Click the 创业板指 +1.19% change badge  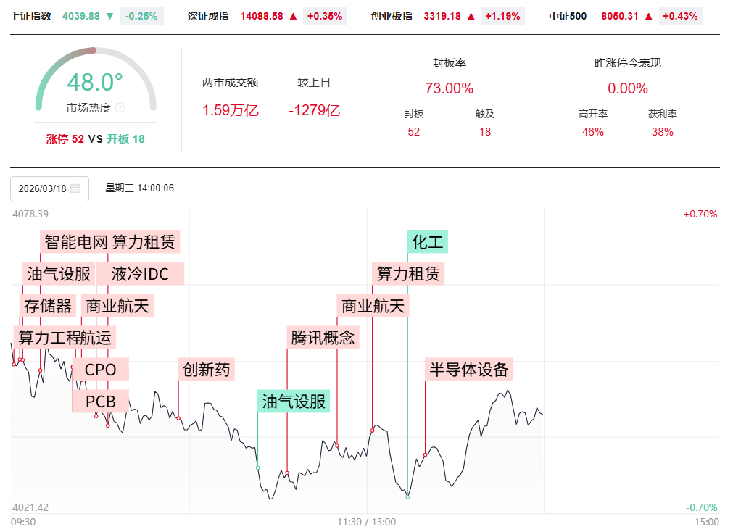502,16
